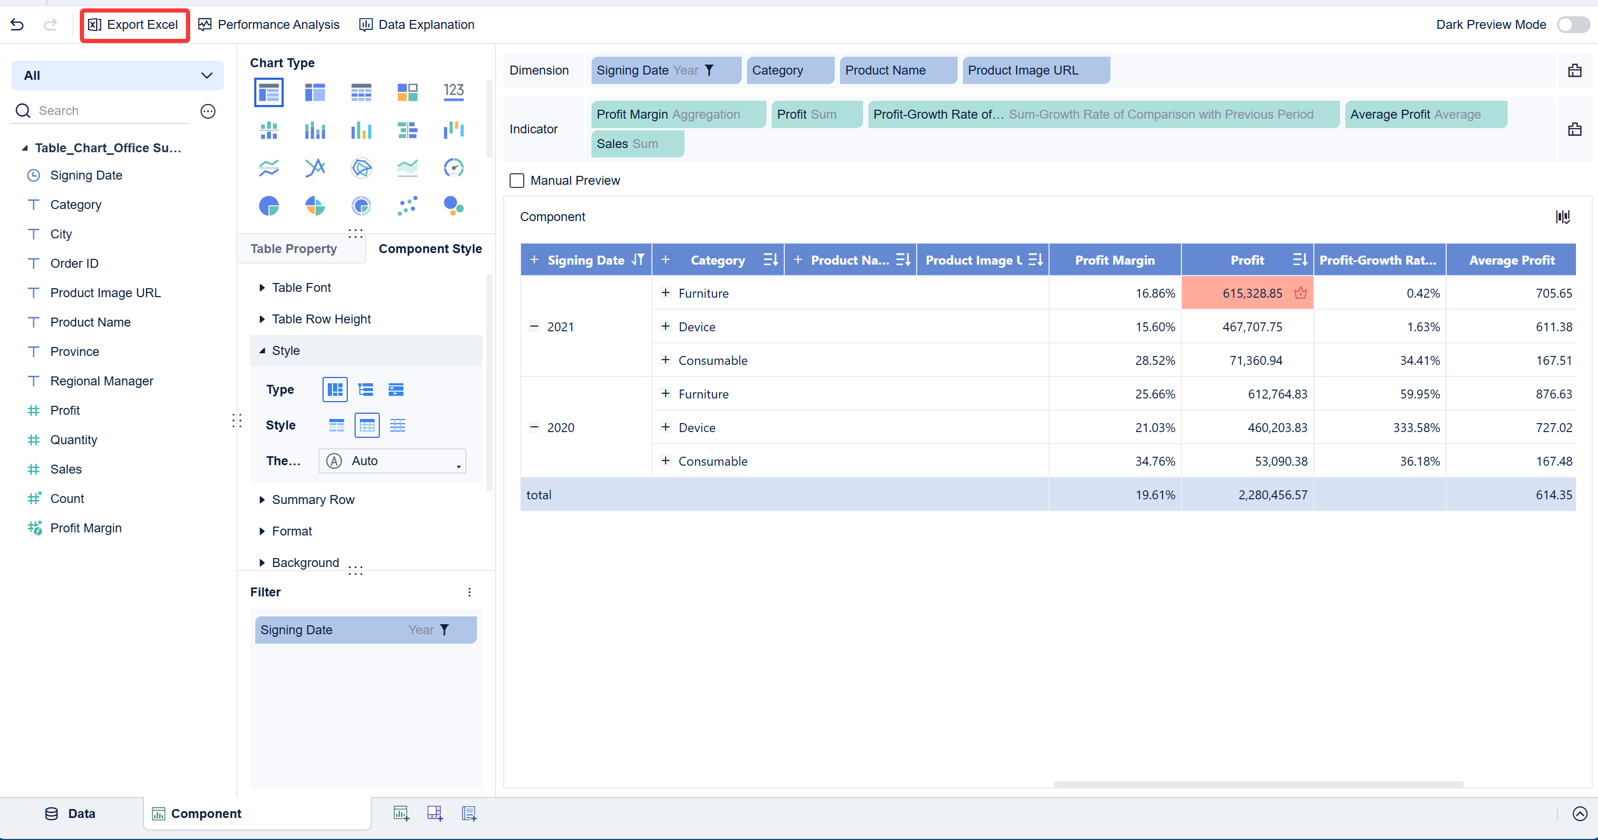Click the Signing Date Year dimension pill
This screenshot has height=840, width=1598.
coord(666,70)
